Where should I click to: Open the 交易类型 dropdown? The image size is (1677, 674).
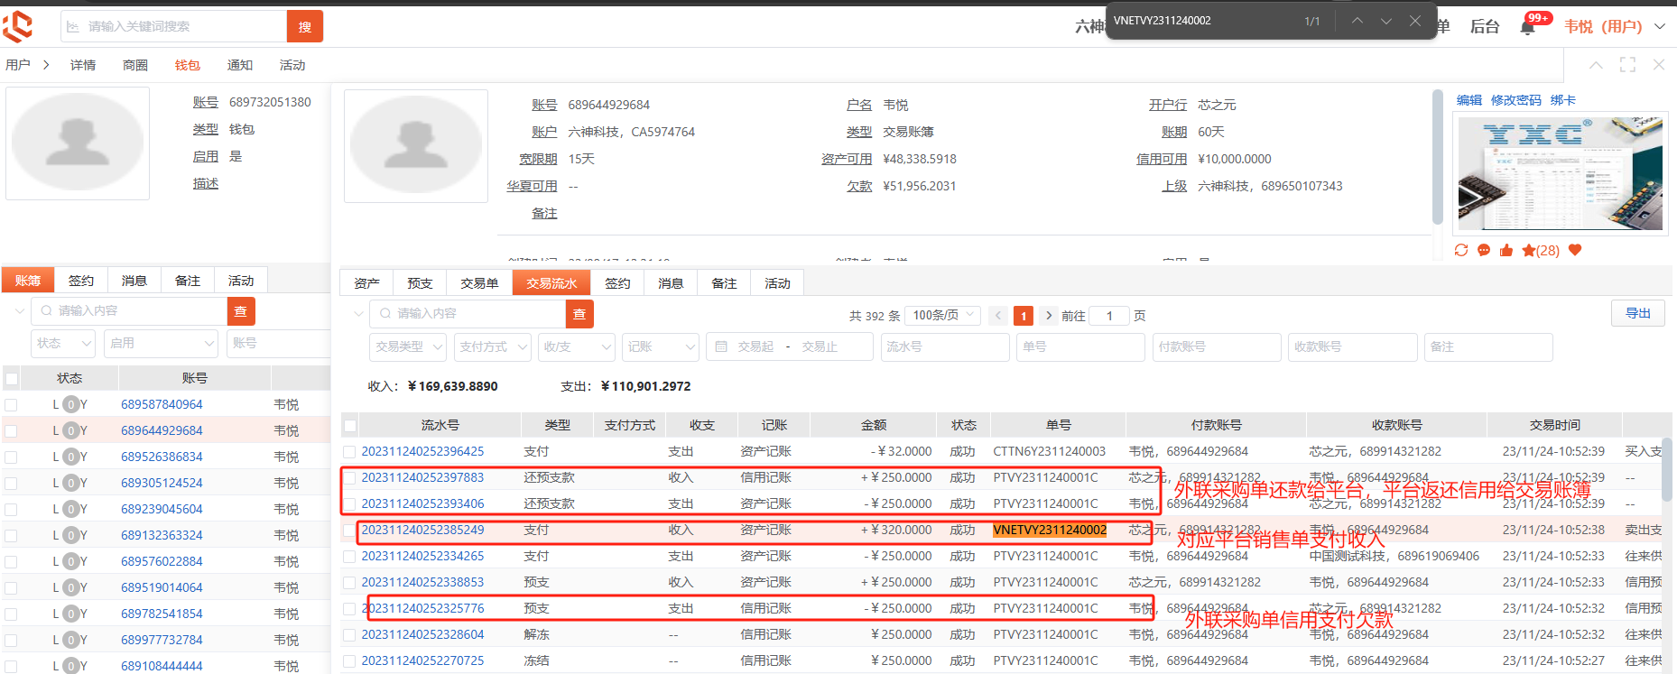click(x=408, y=346)
